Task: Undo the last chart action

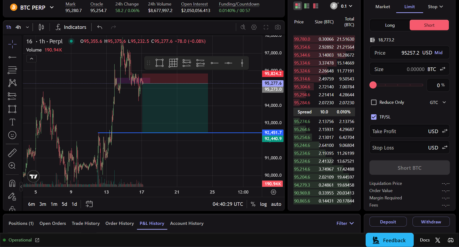Action: [100, 27]
